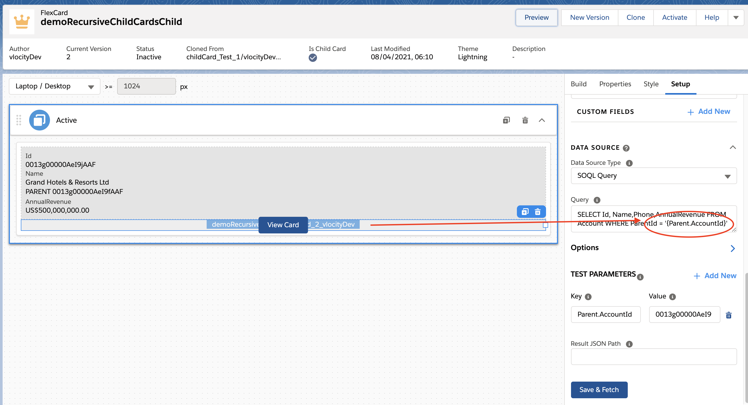748x405 pixels.
Task: Click the Key info icon
Action: pos(588,297)
